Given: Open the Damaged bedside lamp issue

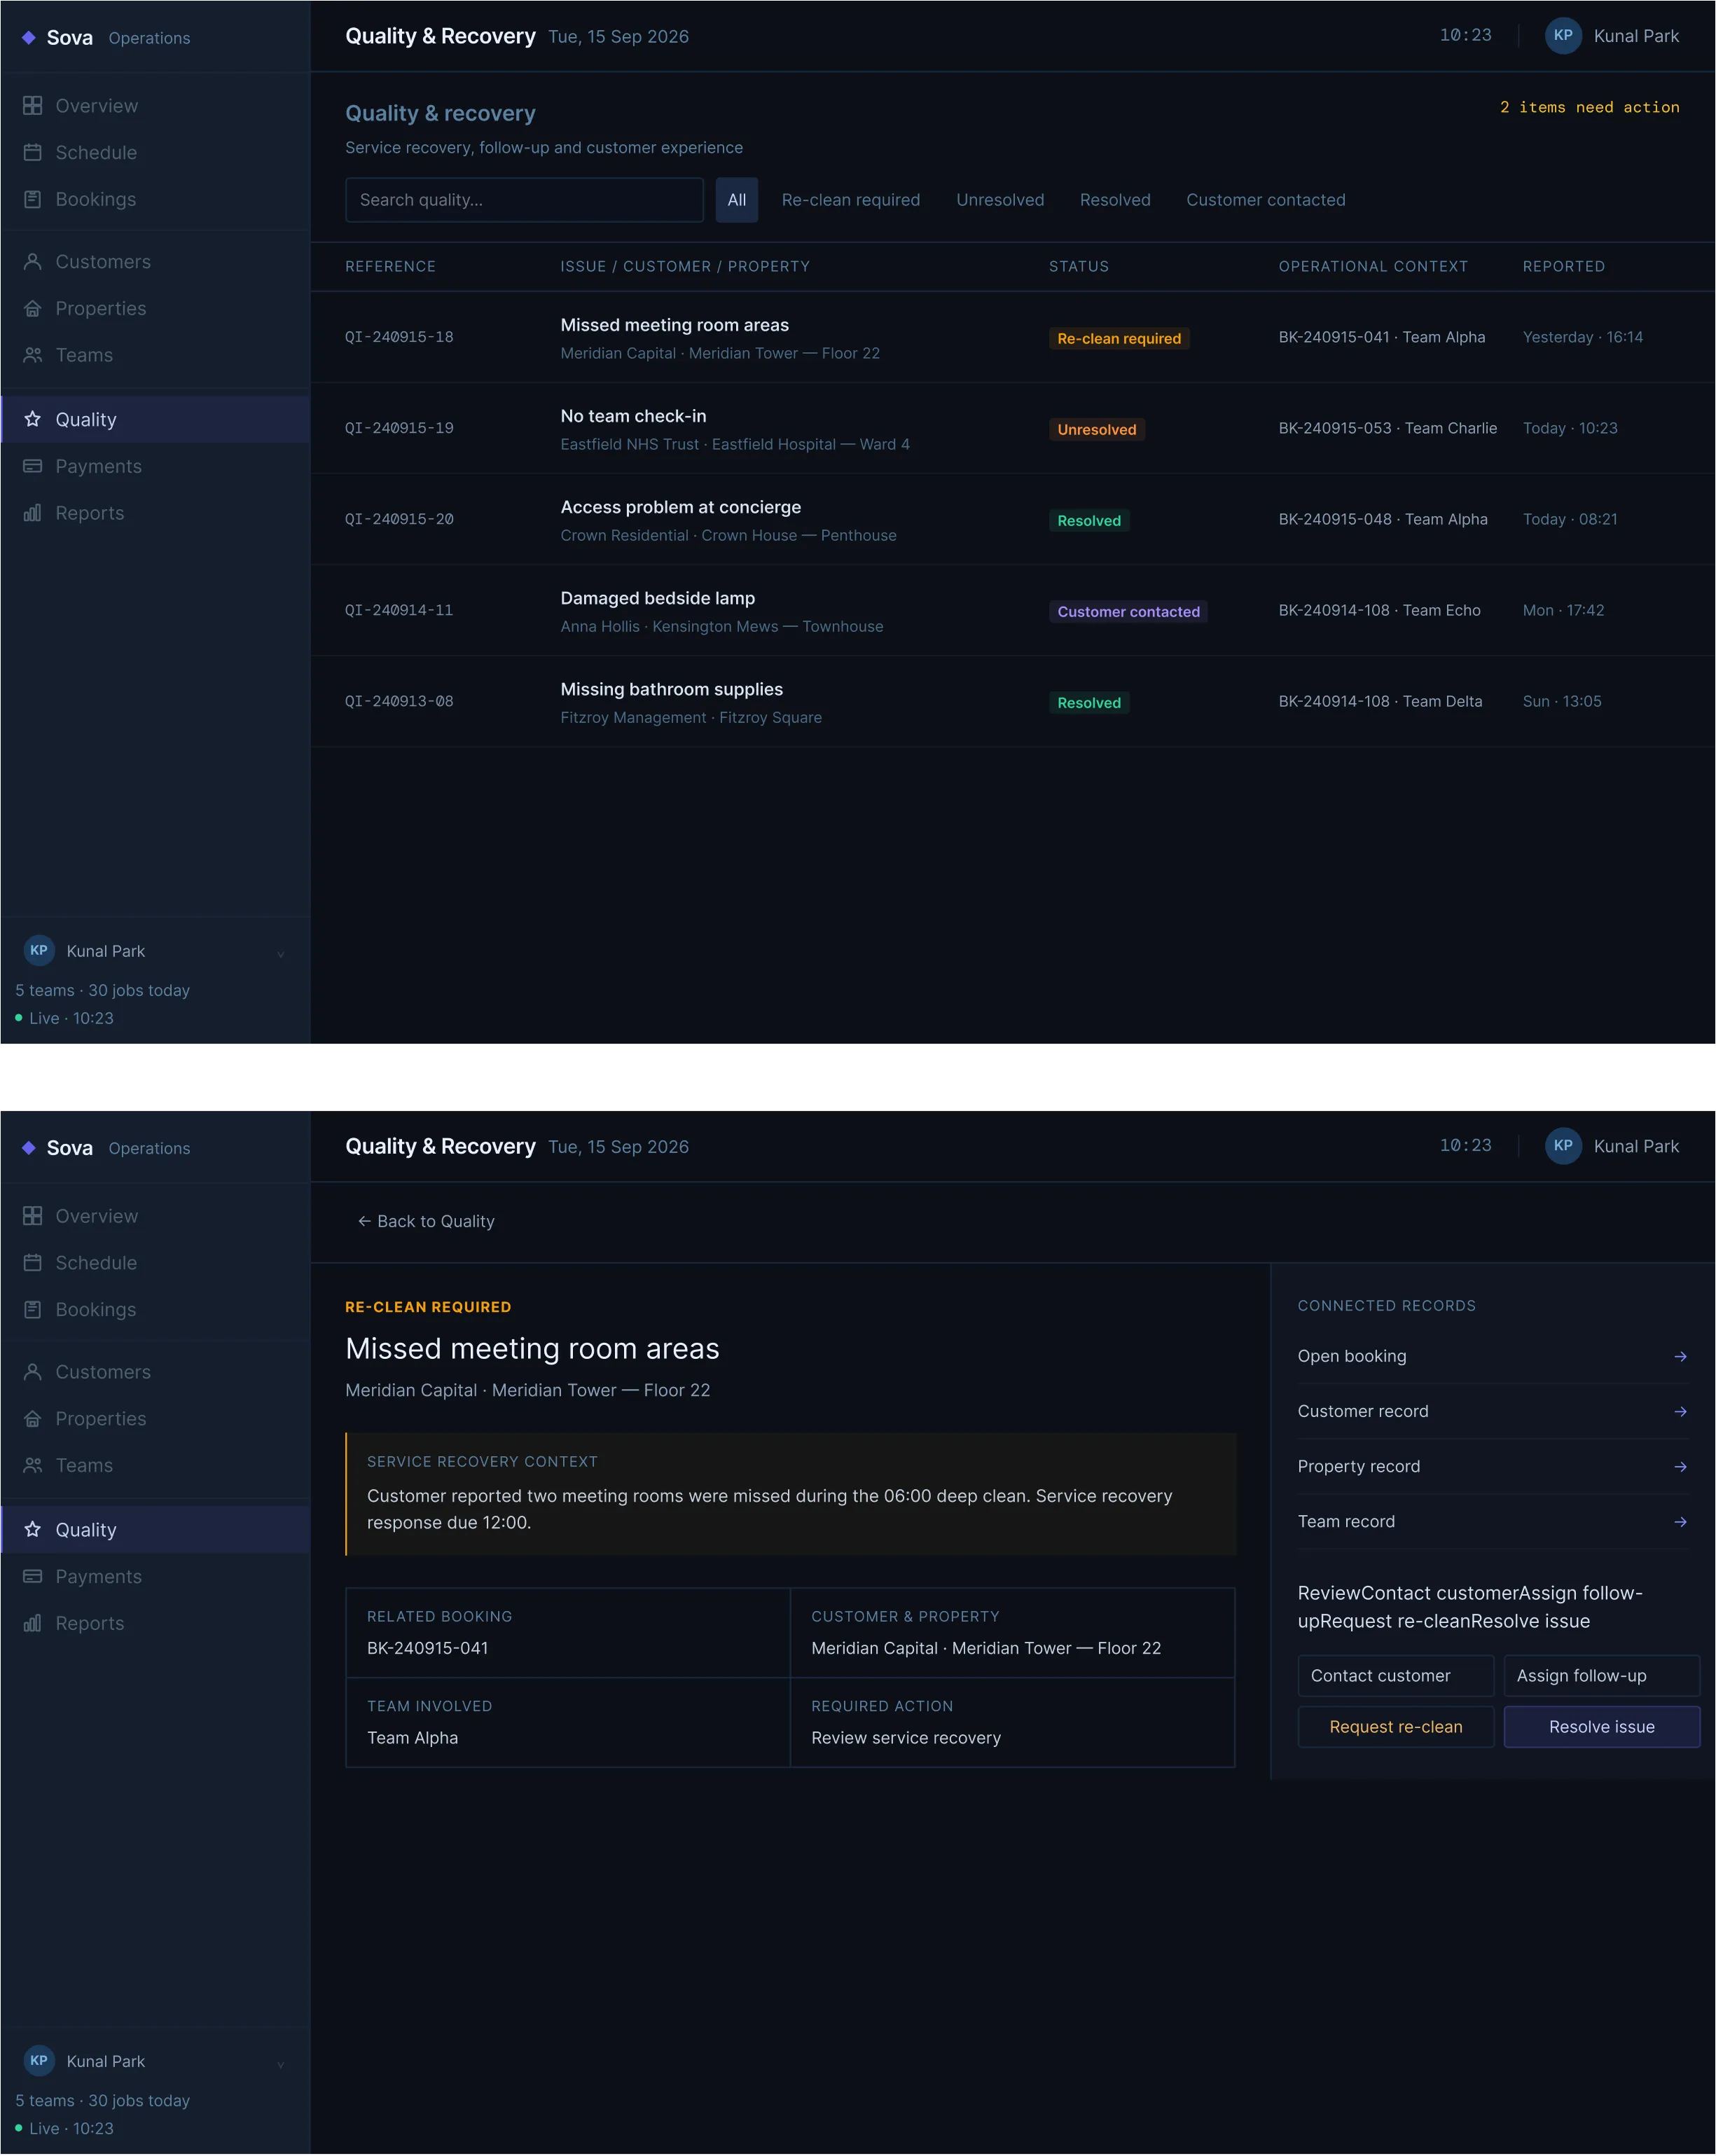Looking at the screenshot, I should (1012, 611).
